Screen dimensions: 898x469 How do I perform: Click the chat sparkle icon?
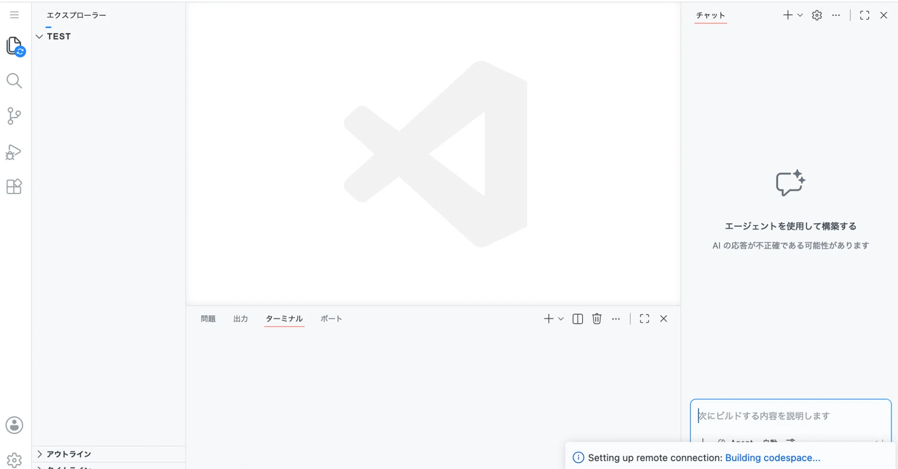coord(790,183)
